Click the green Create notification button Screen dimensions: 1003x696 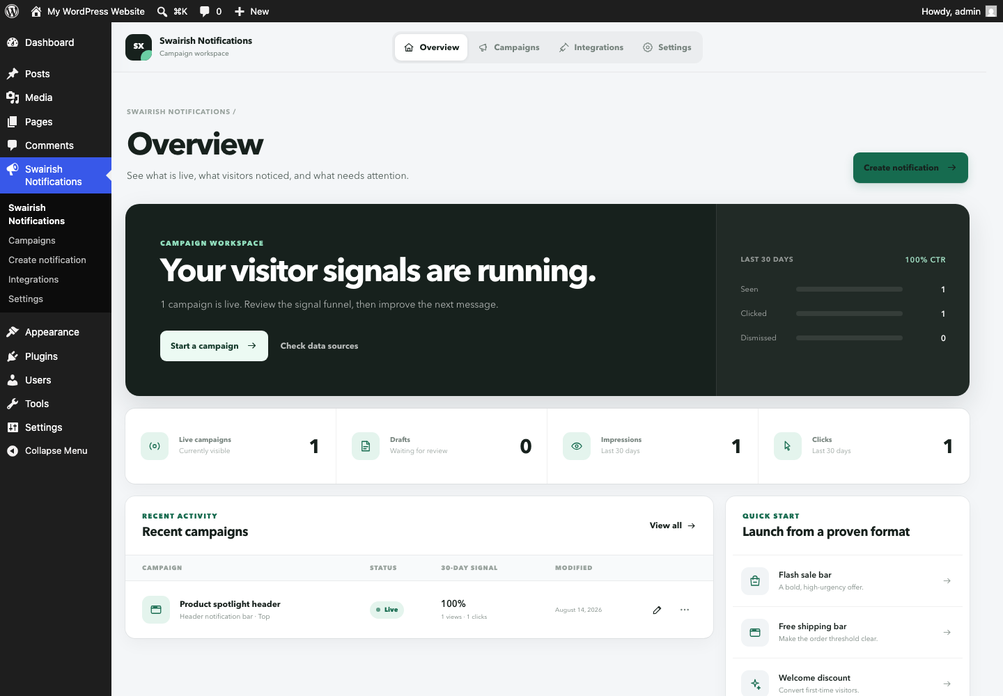pos(910,168)
